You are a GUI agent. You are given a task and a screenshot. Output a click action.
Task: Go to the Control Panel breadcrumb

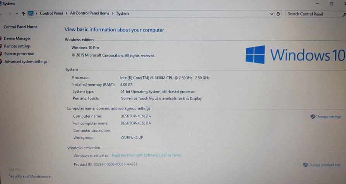click(x=51, y=14)
